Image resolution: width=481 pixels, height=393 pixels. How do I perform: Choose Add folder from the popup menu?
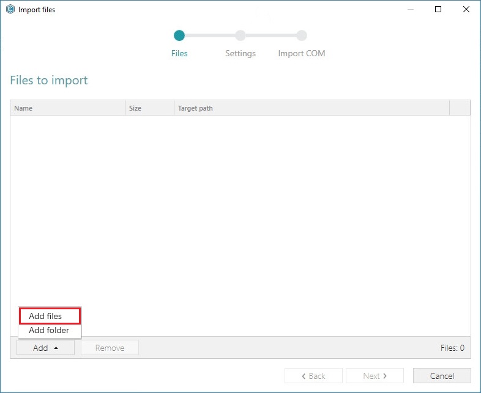point(50,330)
